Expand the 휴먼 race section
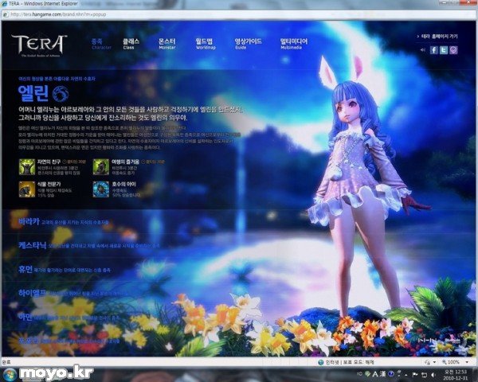This screenshot has height=382, width=478. point(65,269)
